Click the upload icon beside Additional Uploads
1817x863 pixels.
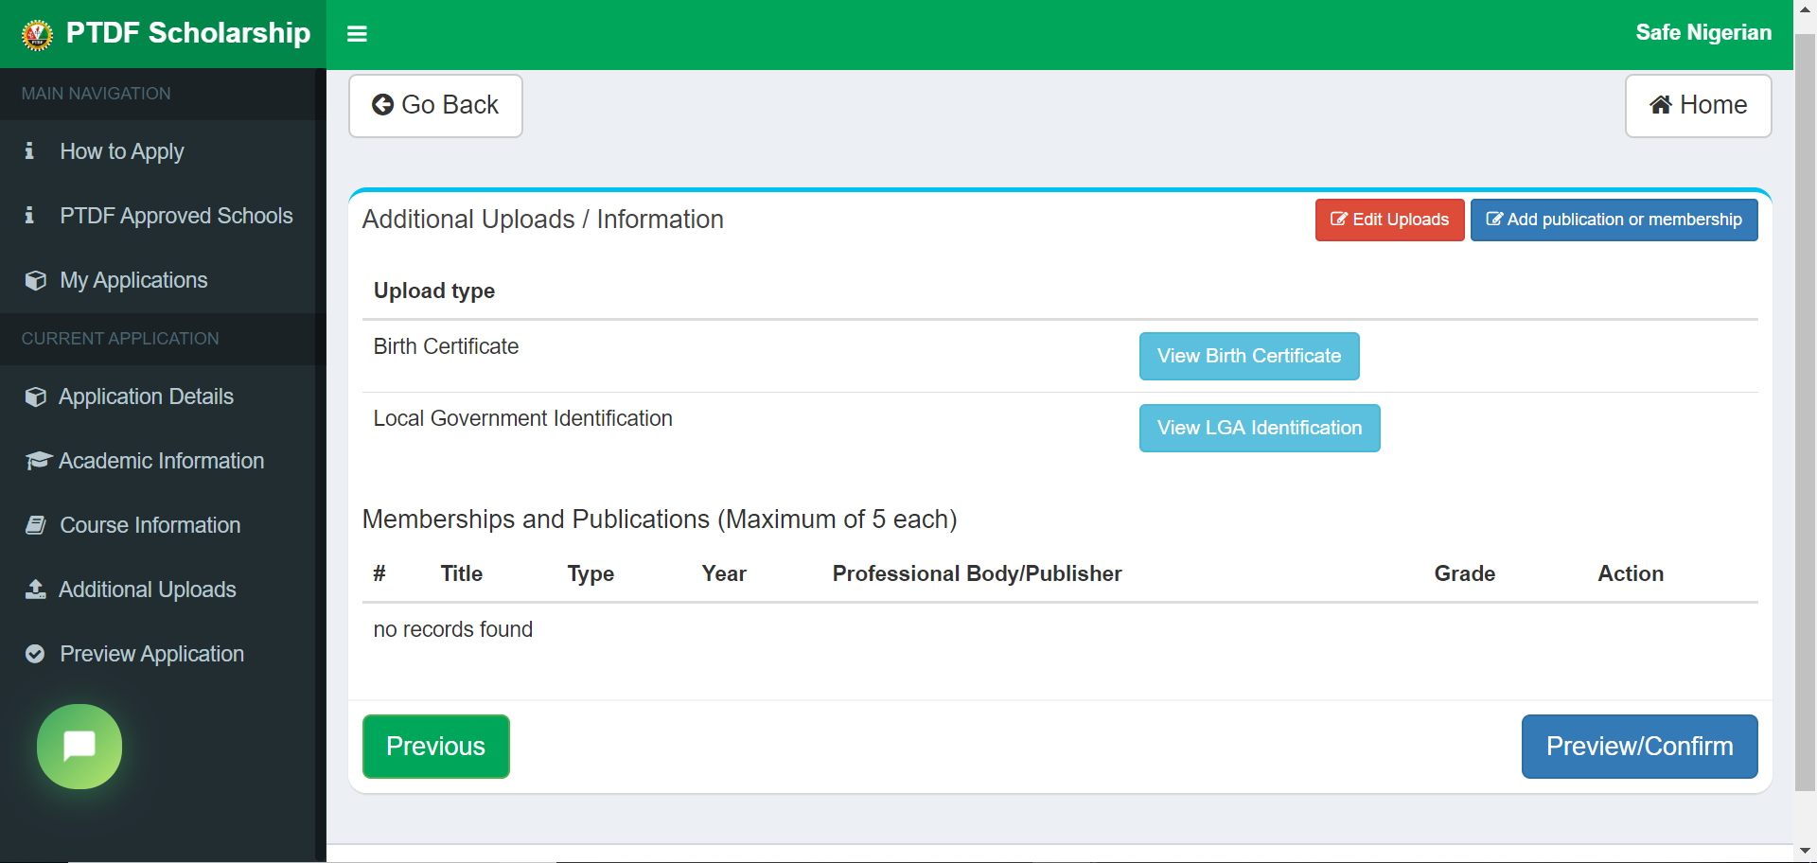click(x=35, y=590)
